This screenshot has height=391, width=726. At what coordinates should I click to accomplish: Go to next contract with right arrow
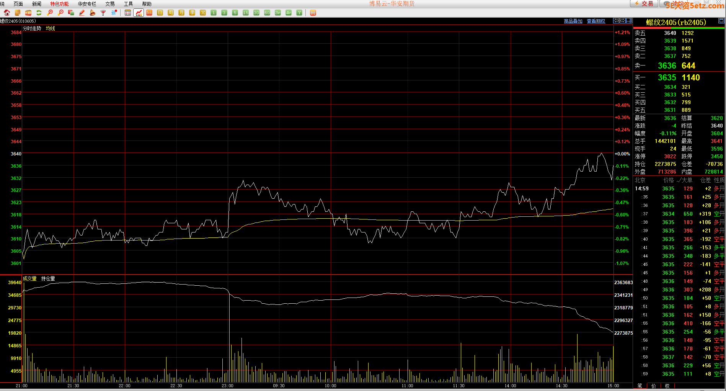[x=623, y=21]
